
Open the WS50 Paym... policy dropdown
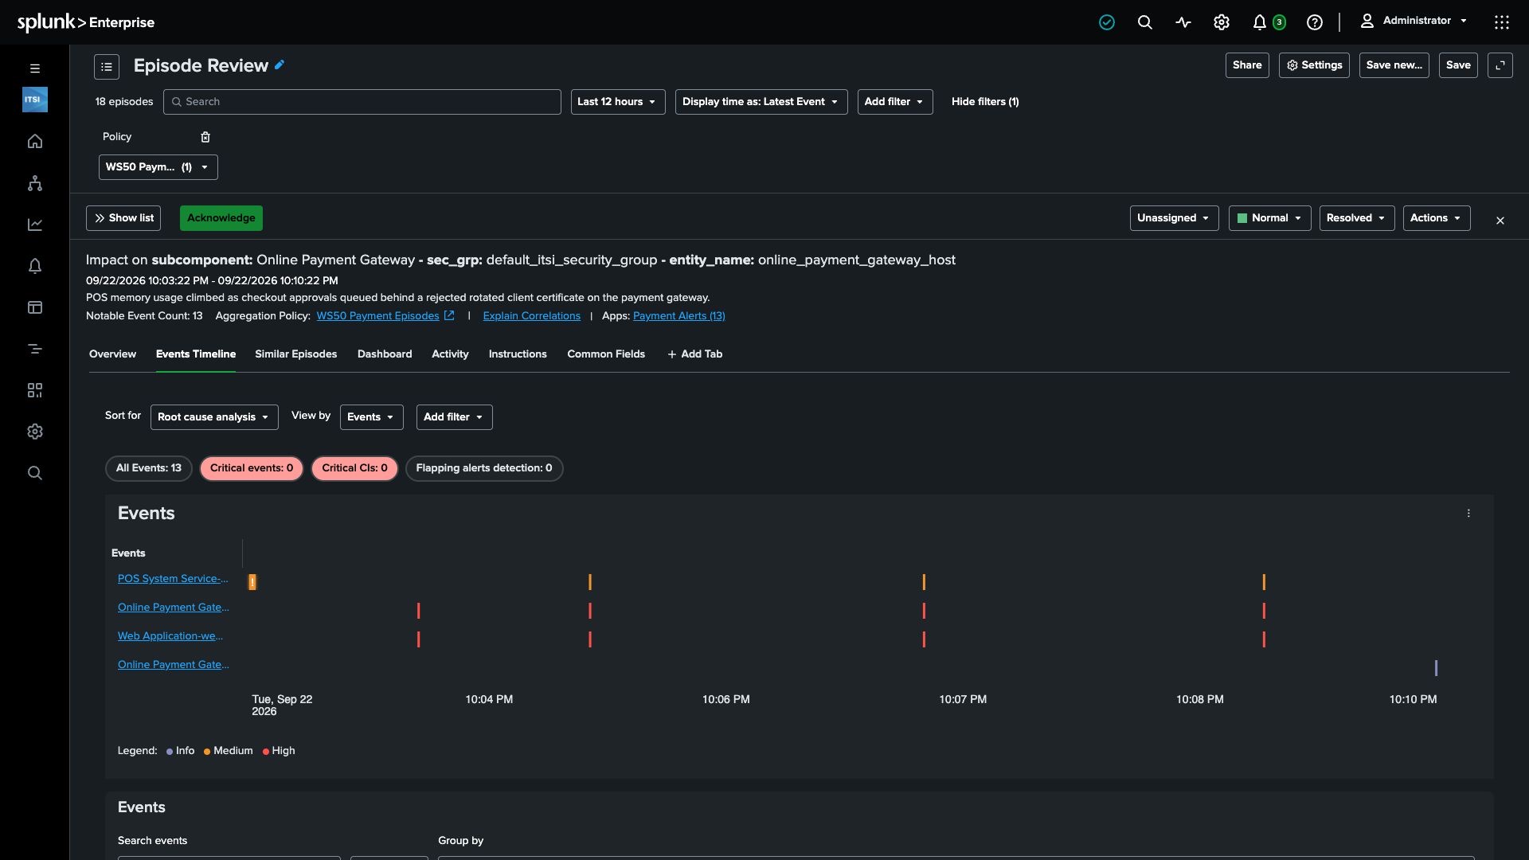158,167
